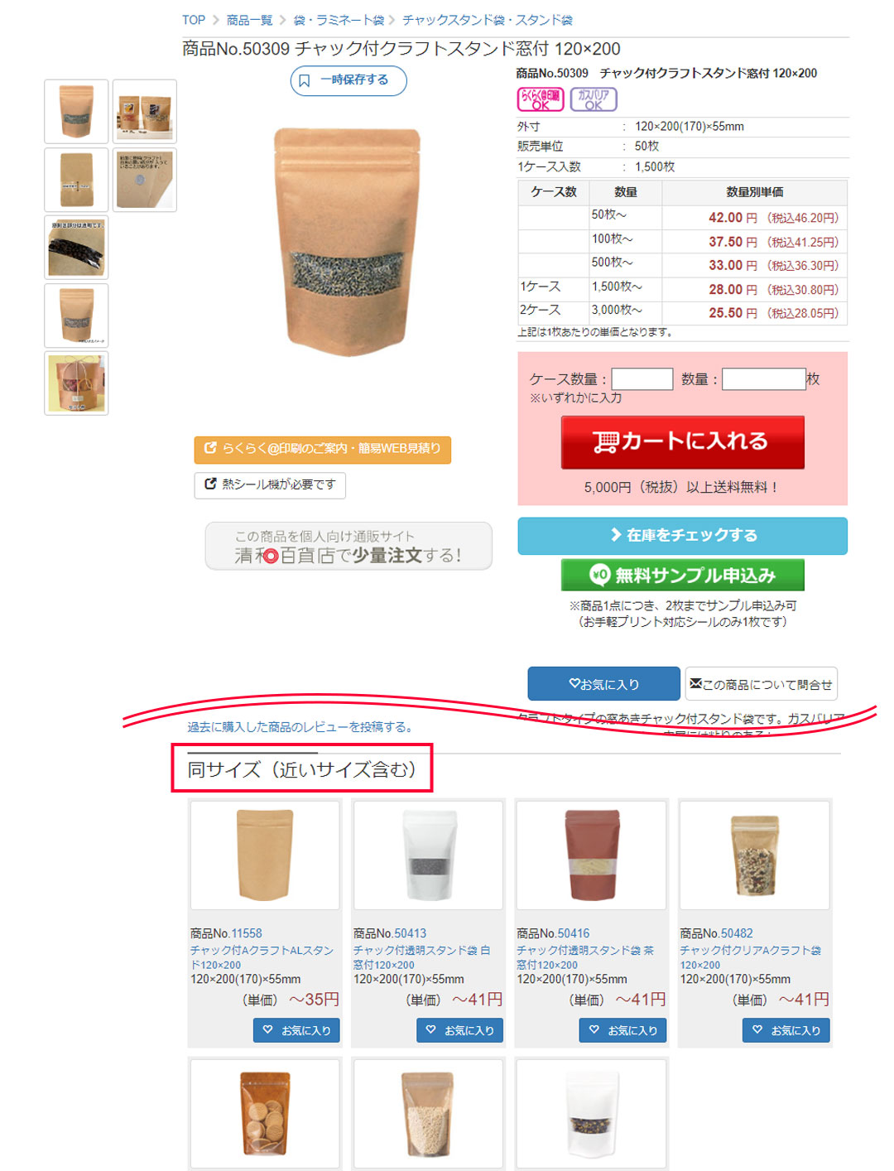Click the ガスバリアOK badge icon
The height and width of the screenshot is (1171, 894).
pyautogui.click(x=594, y=99)
